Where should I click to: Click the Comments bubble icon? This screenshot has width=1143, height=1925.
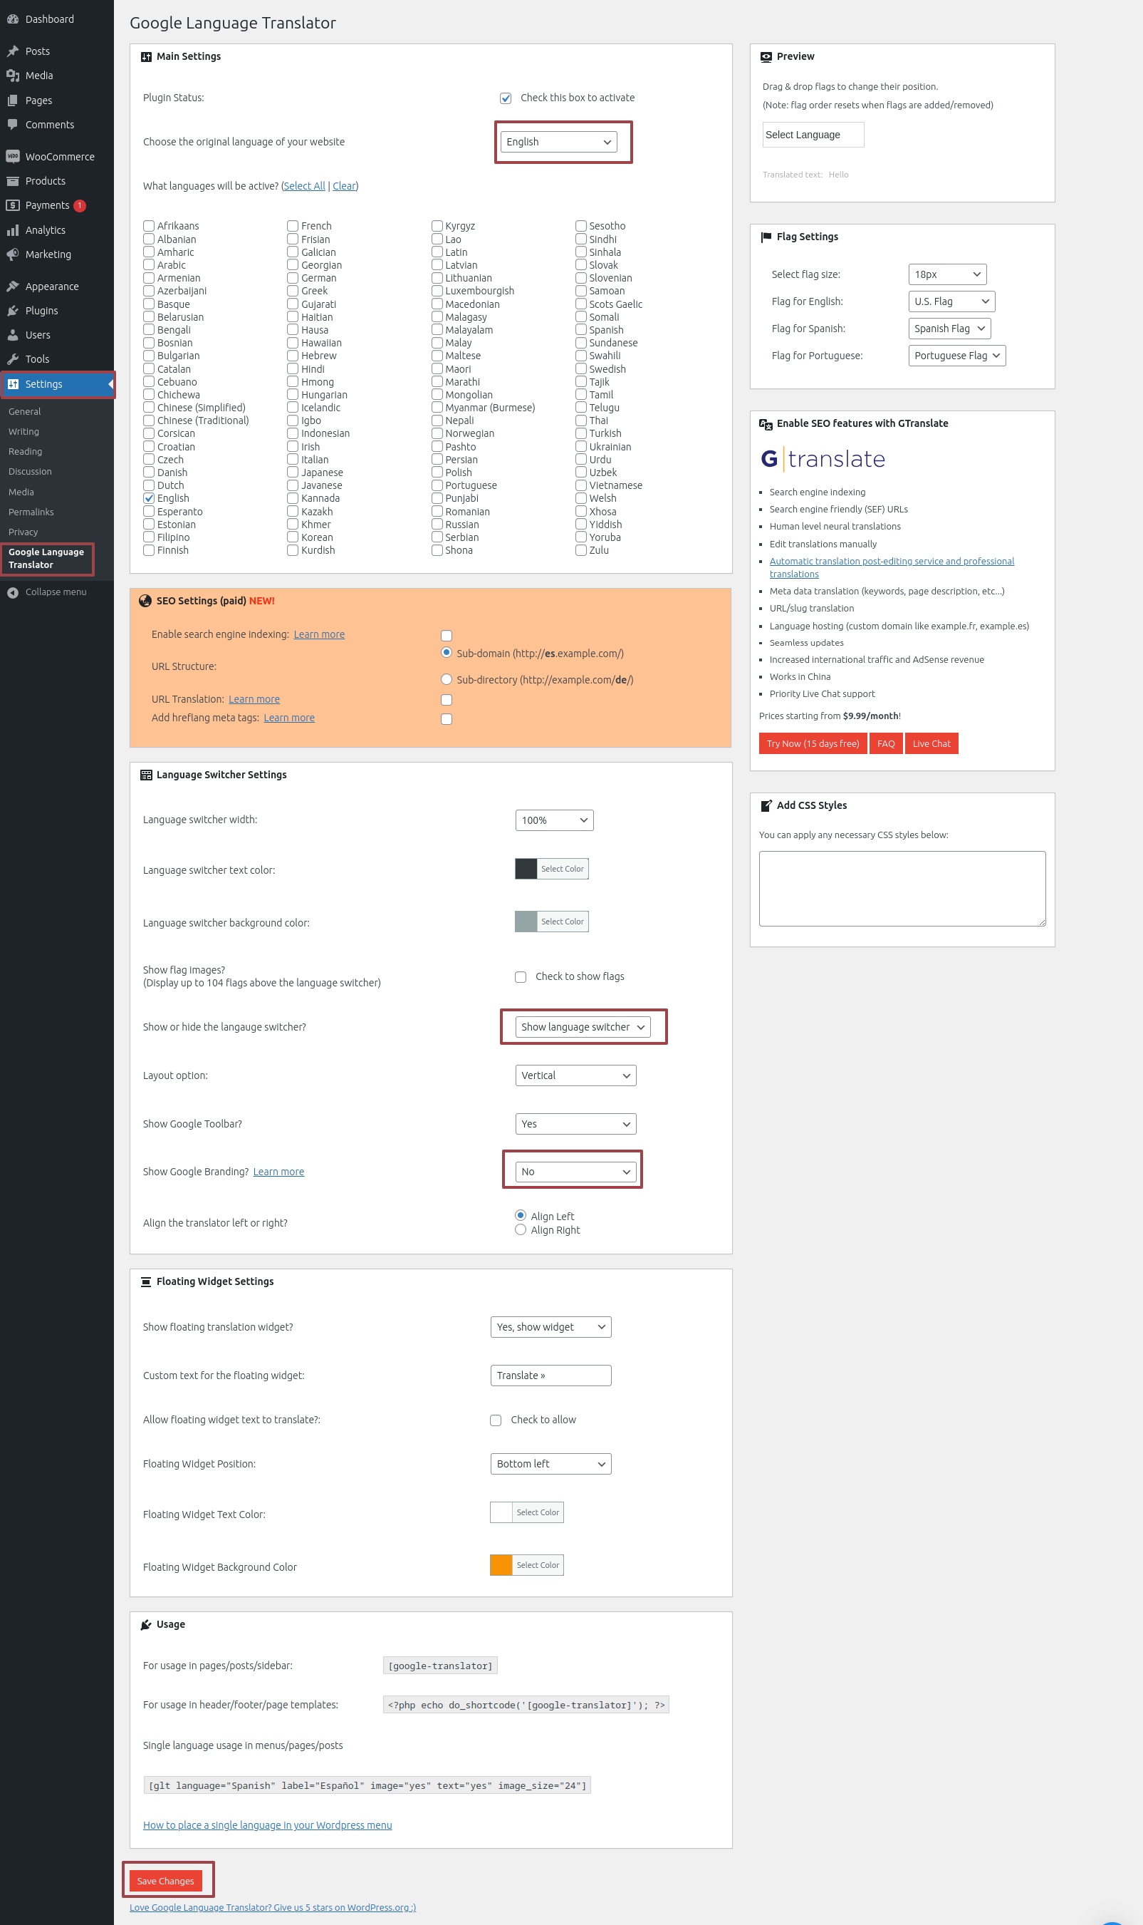12,124
